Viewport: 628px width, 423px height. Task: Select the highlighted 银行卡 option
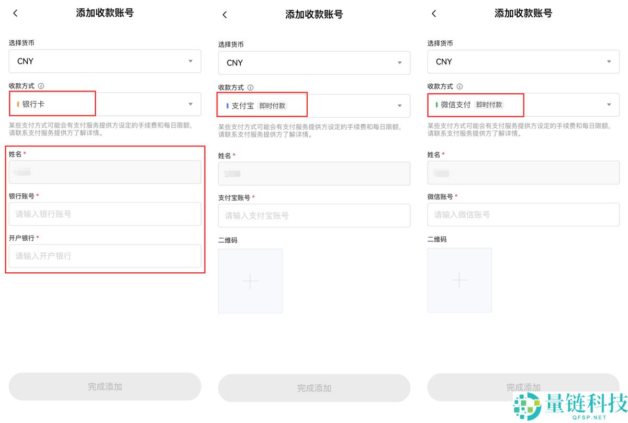34,104
